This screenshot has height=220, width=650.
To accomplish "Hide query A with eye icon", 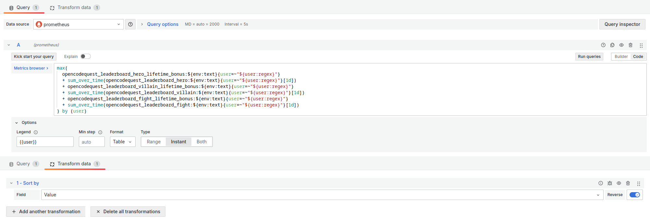I will (x=621, y=45).
